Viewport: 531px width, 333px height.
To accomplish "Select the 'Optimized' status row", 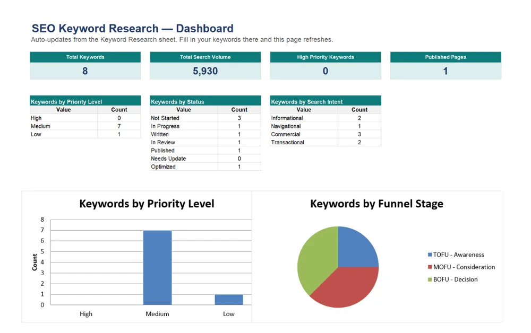I will [x=205, y=167].
